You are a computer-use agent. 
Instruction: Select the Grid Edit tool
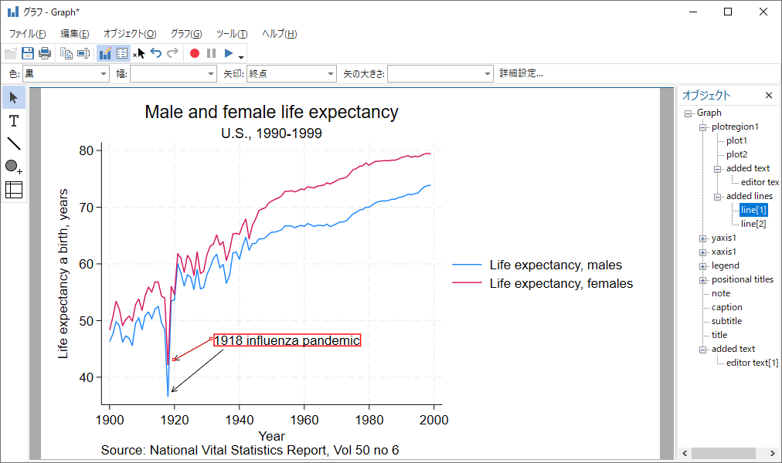pyautogui.click(x=14, y=190)
